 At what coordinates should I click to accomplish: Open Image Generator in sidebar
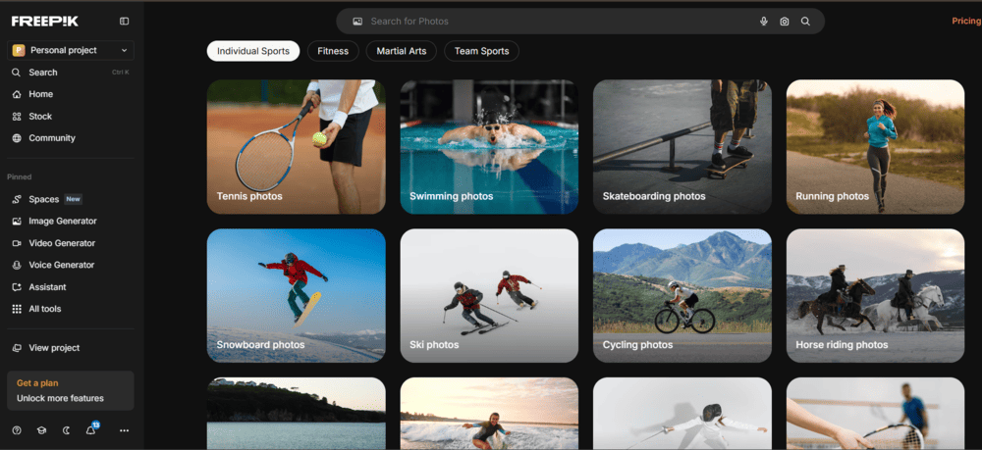[x=62, y=222]
